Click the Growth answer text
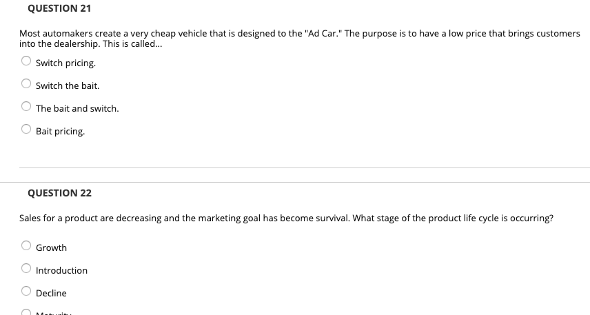This screenshot has width=590, height=315. (51, 247)
